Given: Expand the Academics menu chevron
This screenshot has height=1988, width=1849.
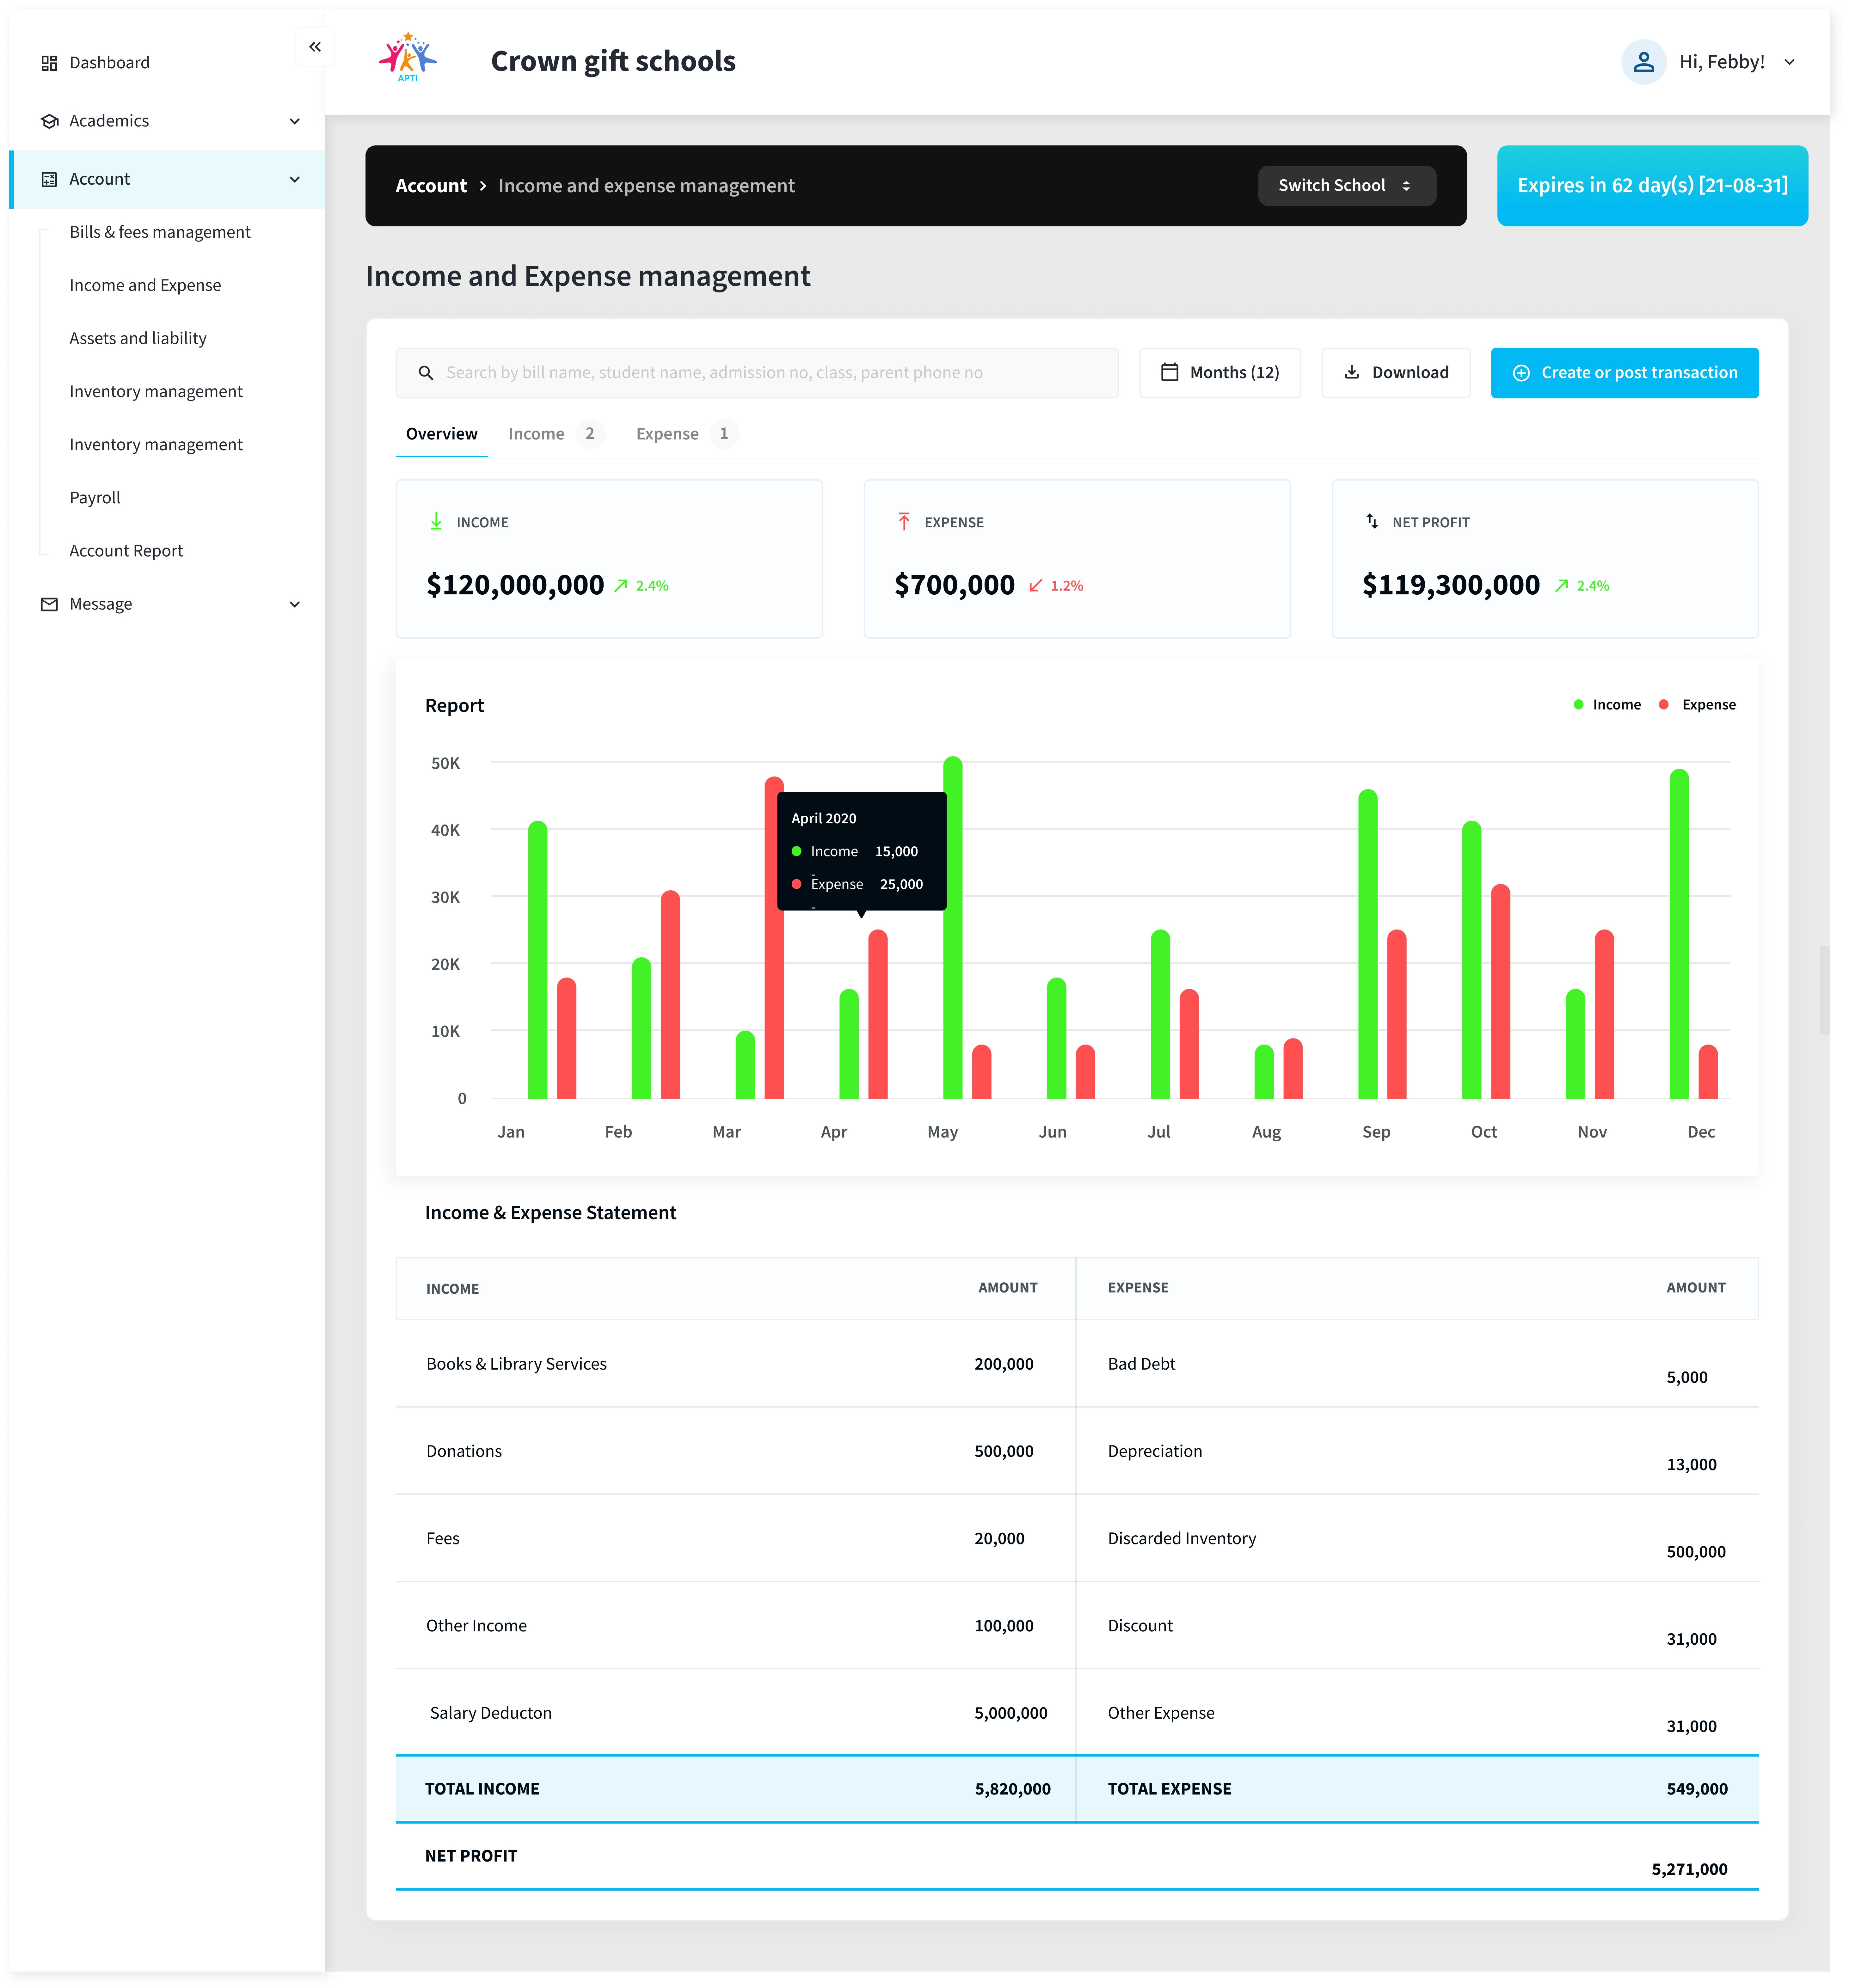Looking at the screenshot, I should [x=294, y=121].
